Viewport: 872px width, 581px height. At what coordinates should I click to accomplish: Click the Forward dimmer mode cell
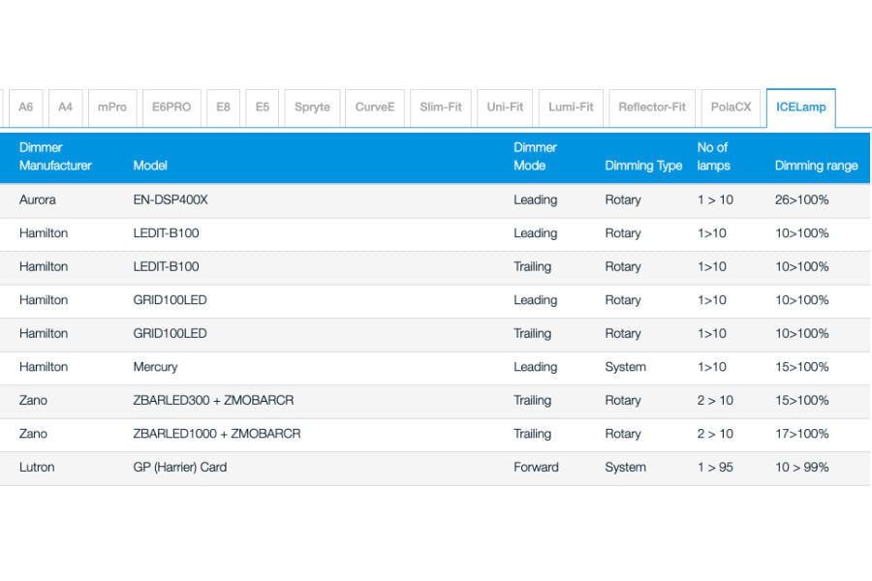pyautogui.click(x=536, y=467)
